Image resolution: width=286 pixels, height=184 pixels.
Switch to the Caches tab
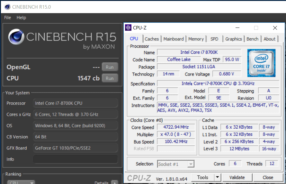[x=152, y=39]
